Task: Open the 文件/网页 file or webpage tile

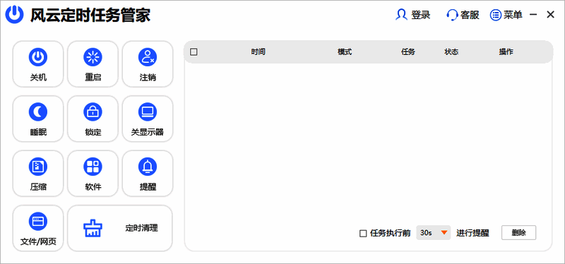Action: pos(38,228)
